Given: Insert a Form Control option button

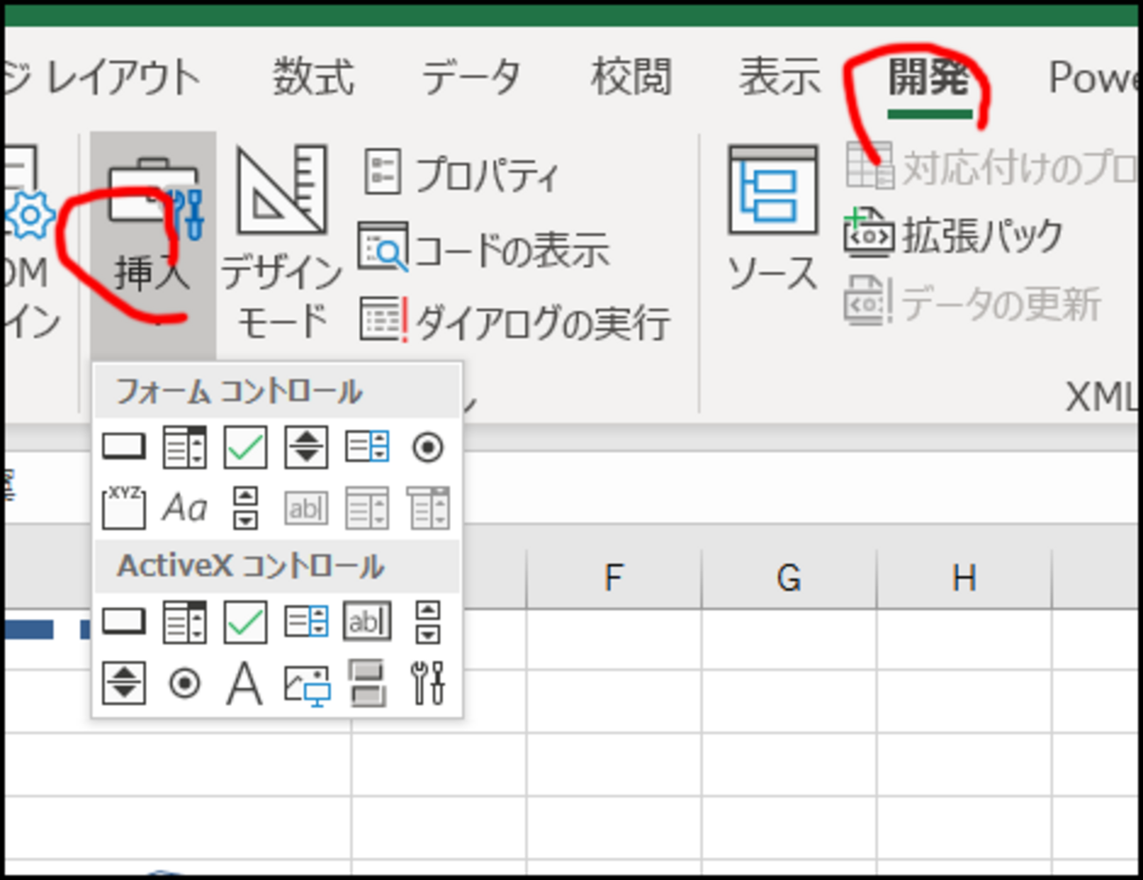Looking at the screenshot, I should (426, 448).
